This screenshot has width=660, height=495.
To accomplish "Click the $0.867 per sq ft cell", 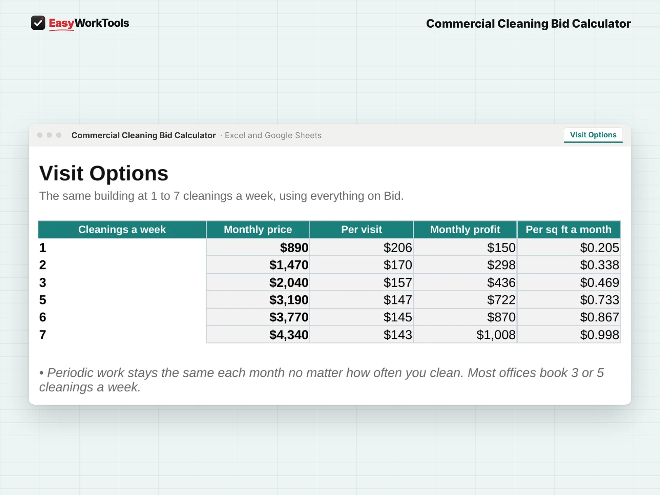I will [569, 317].
